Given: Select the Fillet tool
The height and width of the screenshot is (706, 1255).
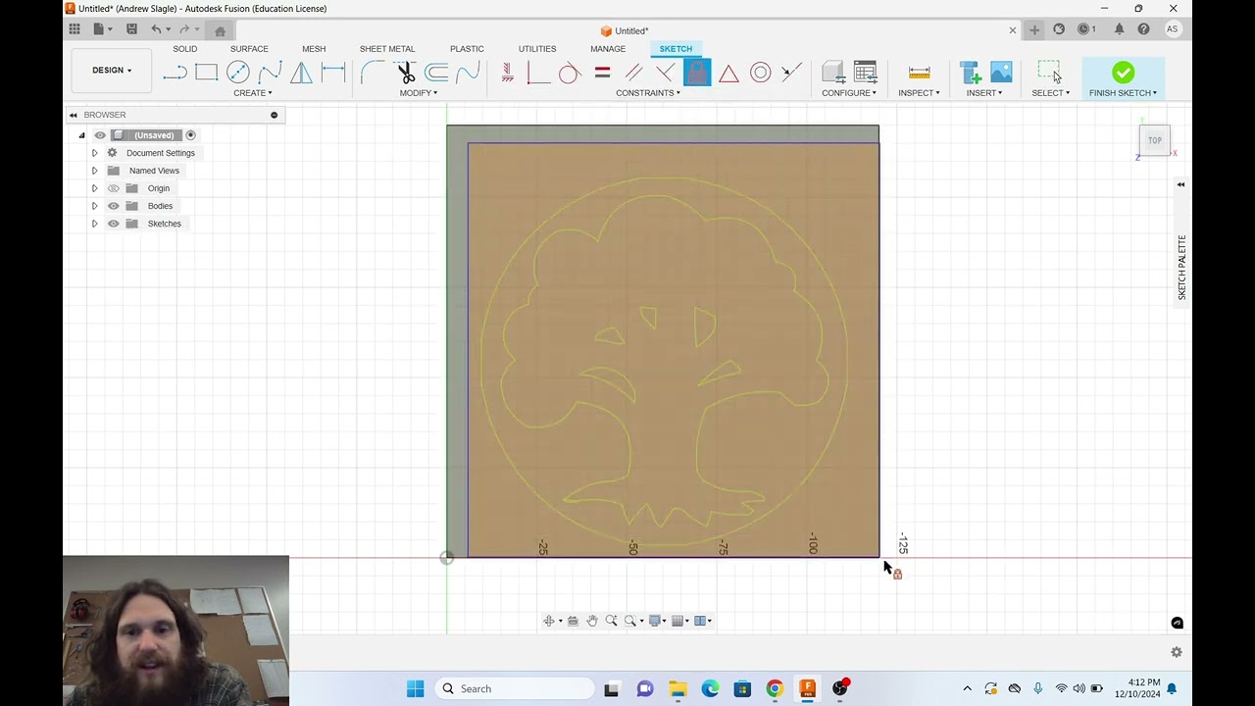Looking at the screenshot, I should coord(373,73).
